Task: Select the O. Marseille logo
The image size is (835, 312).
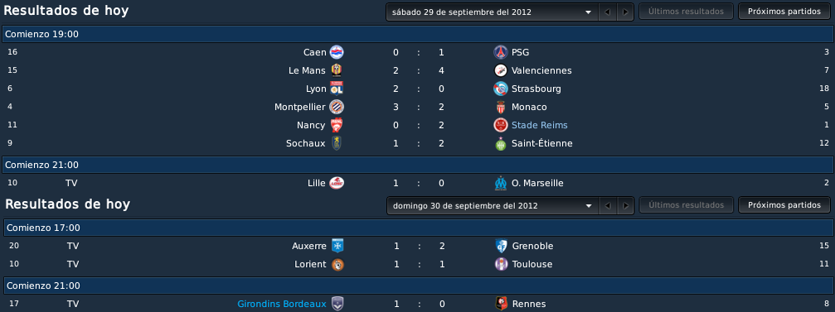Action: tap(501, 183)
